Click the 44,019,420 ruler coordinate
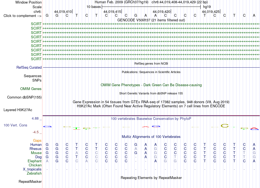The image size is (260, 188). coord(161,11)
